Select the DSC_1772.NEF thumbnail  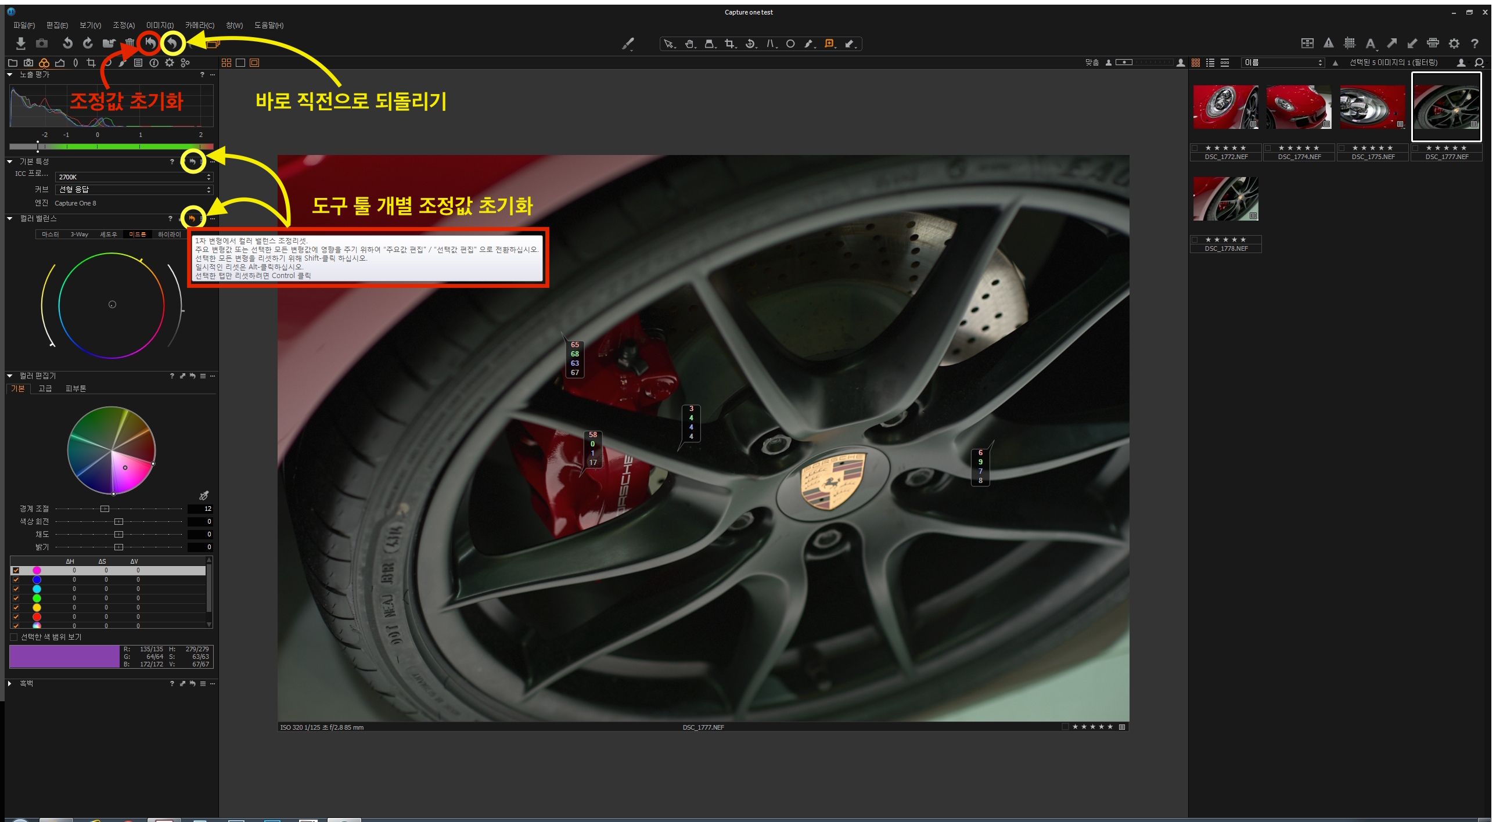[x=1225, y=107]
